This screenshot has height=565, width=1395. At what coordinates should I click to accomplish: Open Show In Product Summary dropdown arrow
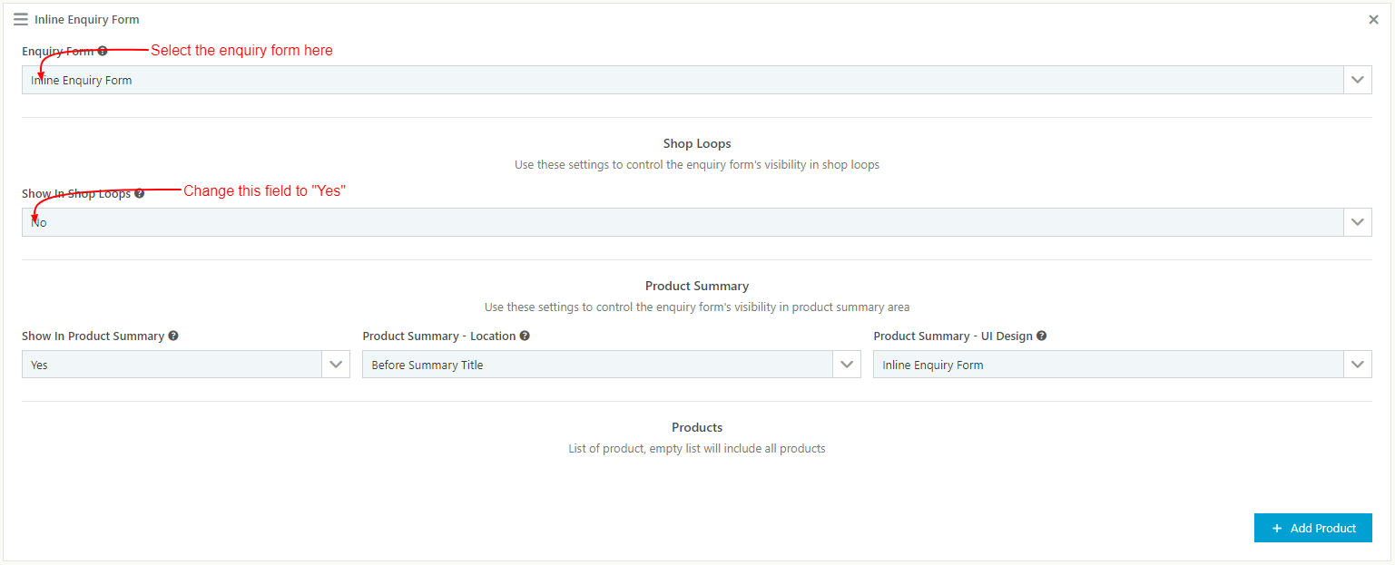point(336,365)
